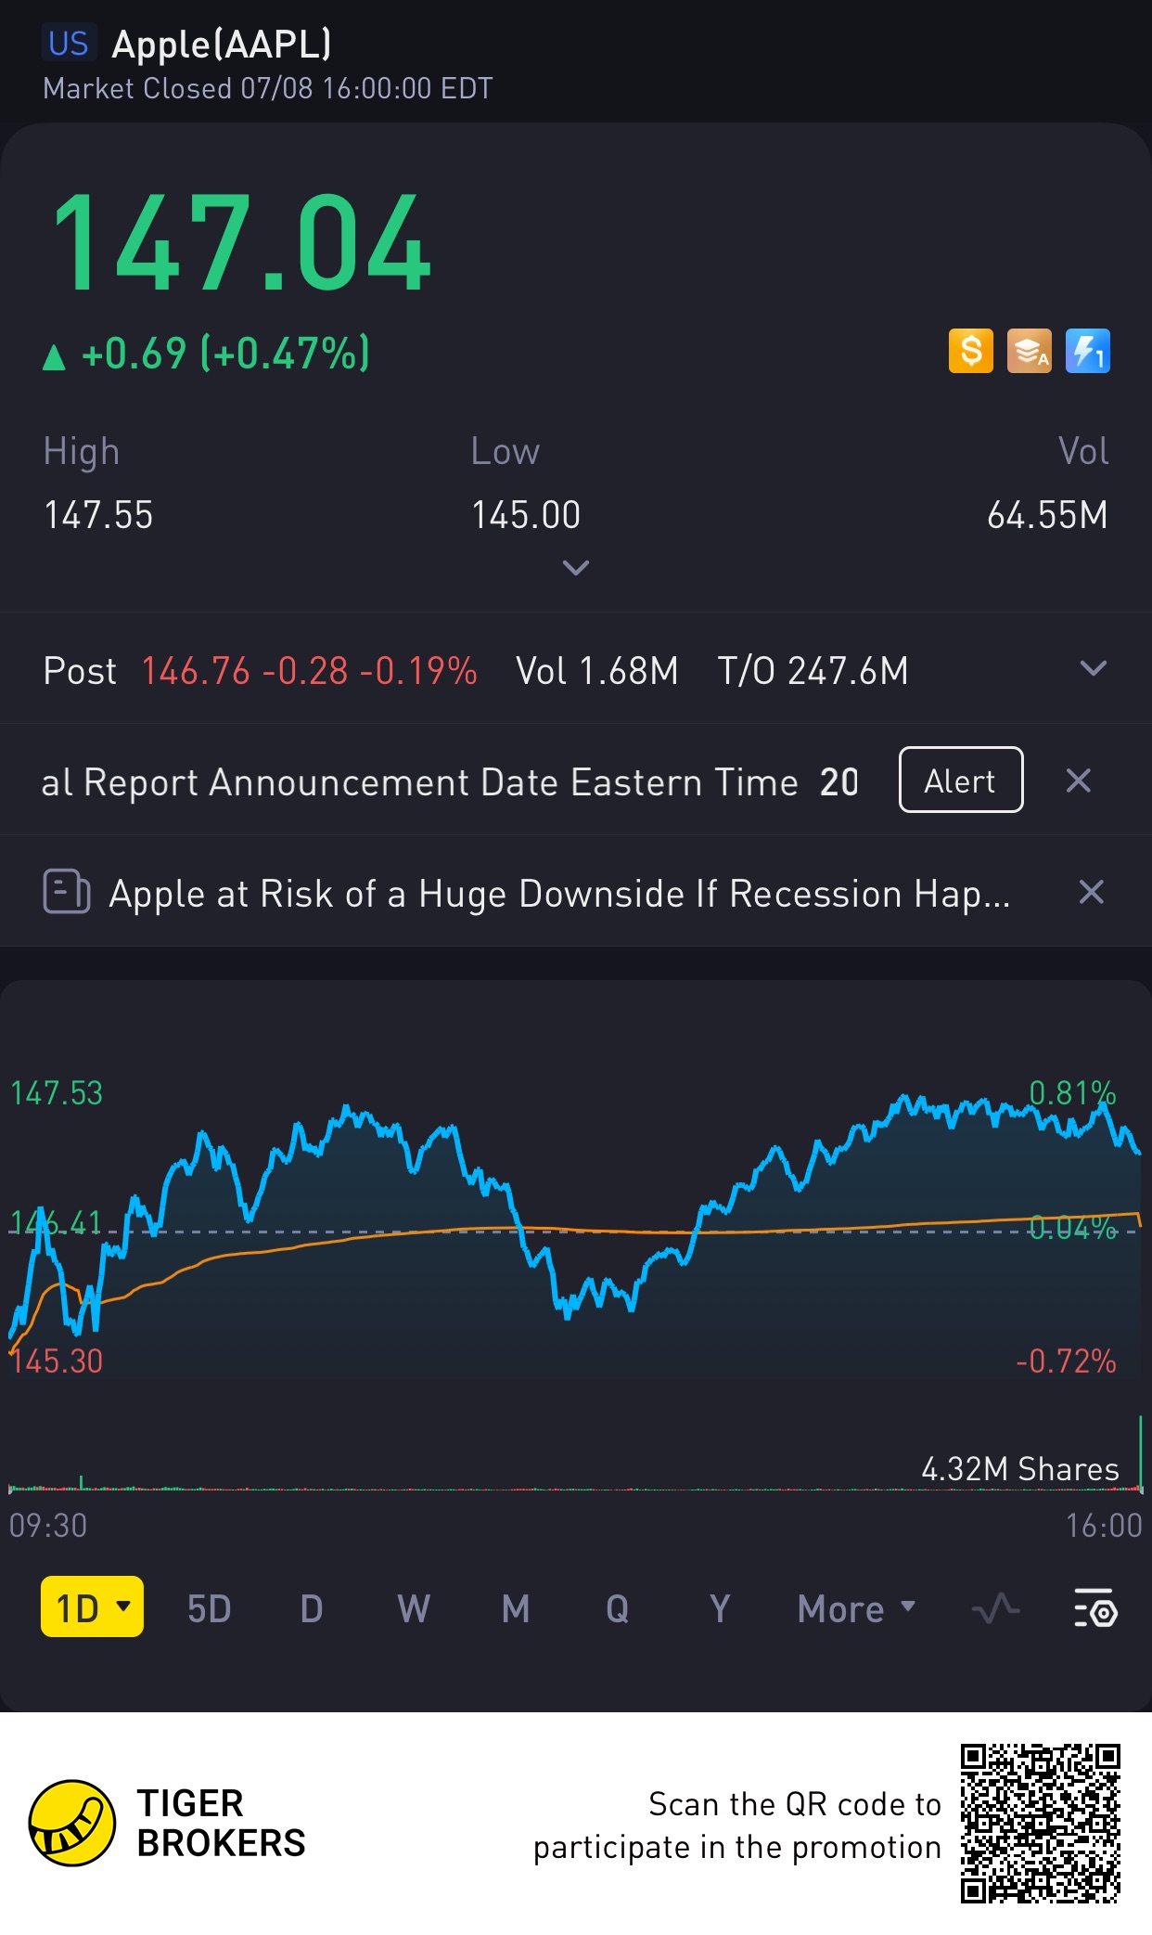Tap the 147.53 chart top price label

tap(57, 1093)
